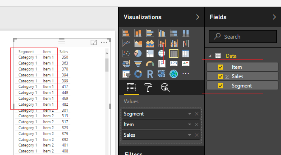This screenshot has width=281, height=155.
Task: Switch to the Format paint roller tab
Action: (x=148, y=87)
